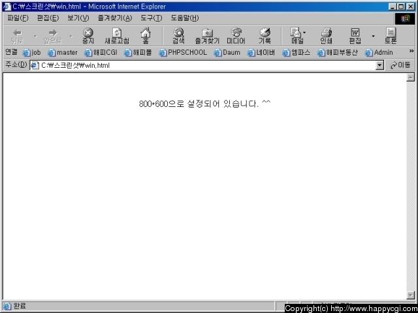Click the vertical scrollbar down arrow

pyautogui.click(x=411, y=295)
